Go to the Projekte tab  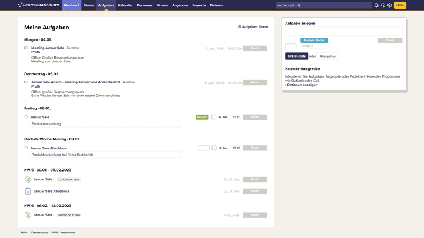(198, 5)
